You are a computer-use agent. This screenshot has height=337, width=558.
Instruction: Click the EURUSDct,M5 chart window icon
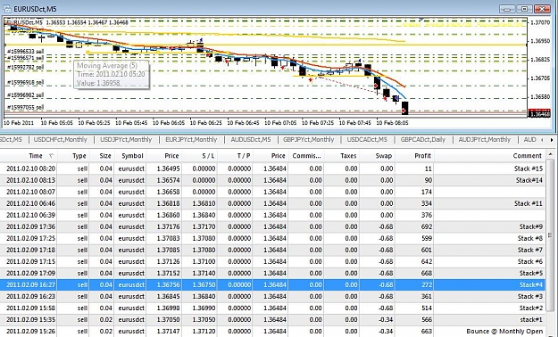(7, 9)
